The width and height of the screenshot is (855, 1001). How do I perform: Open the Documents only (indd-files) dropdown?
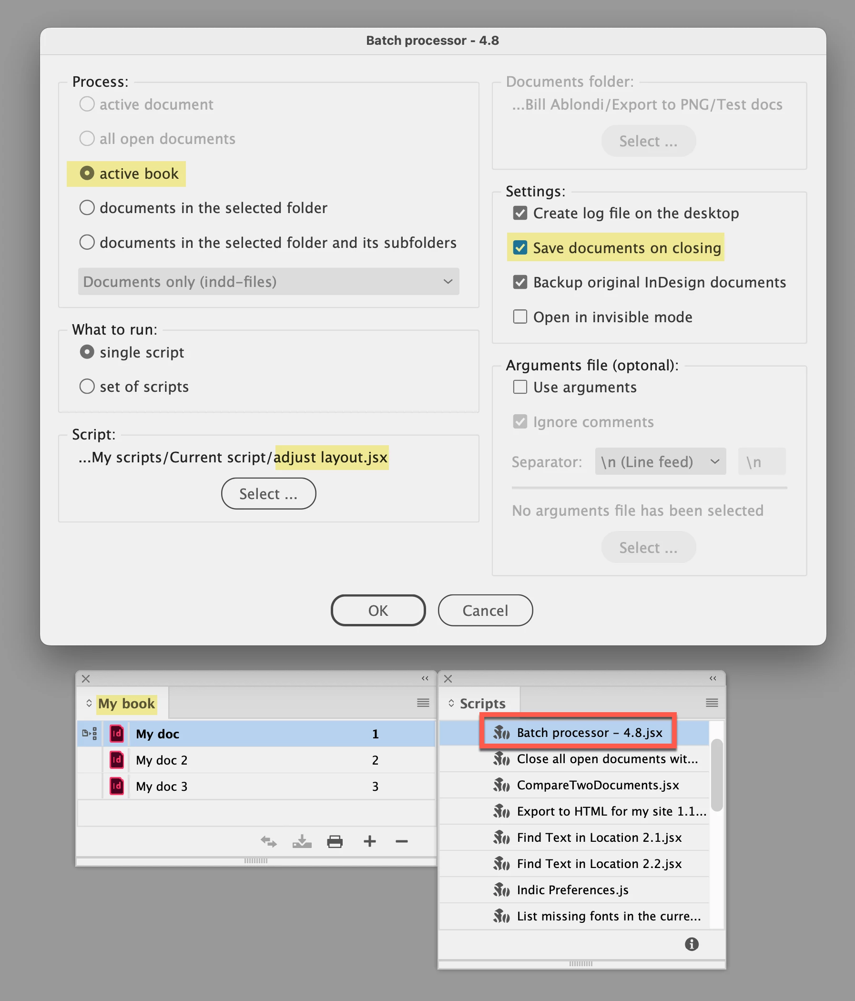tap(269, 281)
